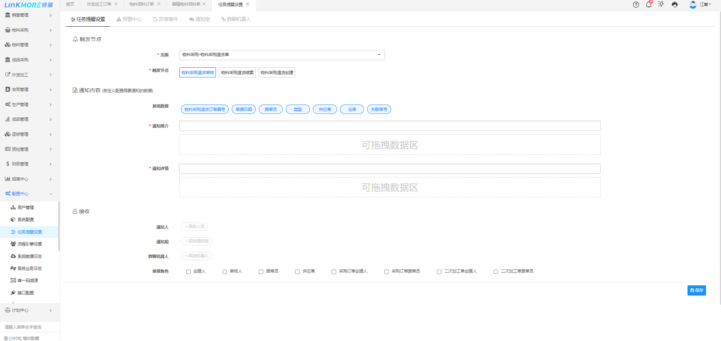The height and width of the screenshot is (341, 721).
Task: Click the 唯一码溯源 scan icon
Action: (x=13, y=280)
